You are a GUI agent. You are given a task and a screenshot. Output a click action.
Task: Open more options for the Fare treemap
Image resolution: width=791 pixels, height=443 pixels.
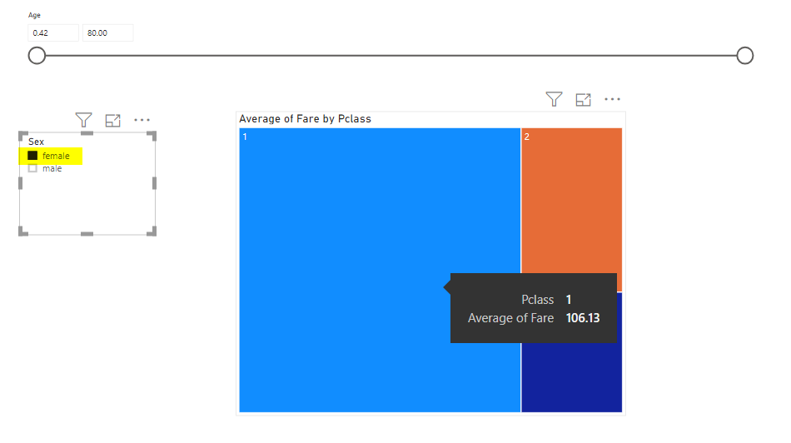pyautogui.click(x=613, y=99)
